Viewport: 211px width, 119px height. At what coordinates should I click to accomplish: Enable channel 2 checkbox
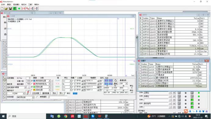(x=32, y=84)
